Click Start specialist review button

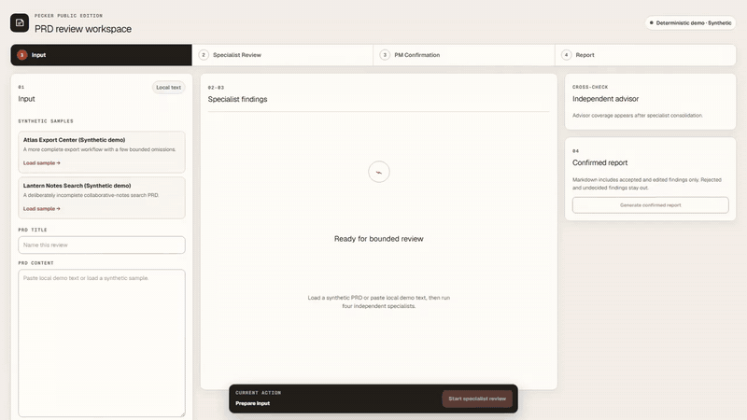(x=477, y=399)
